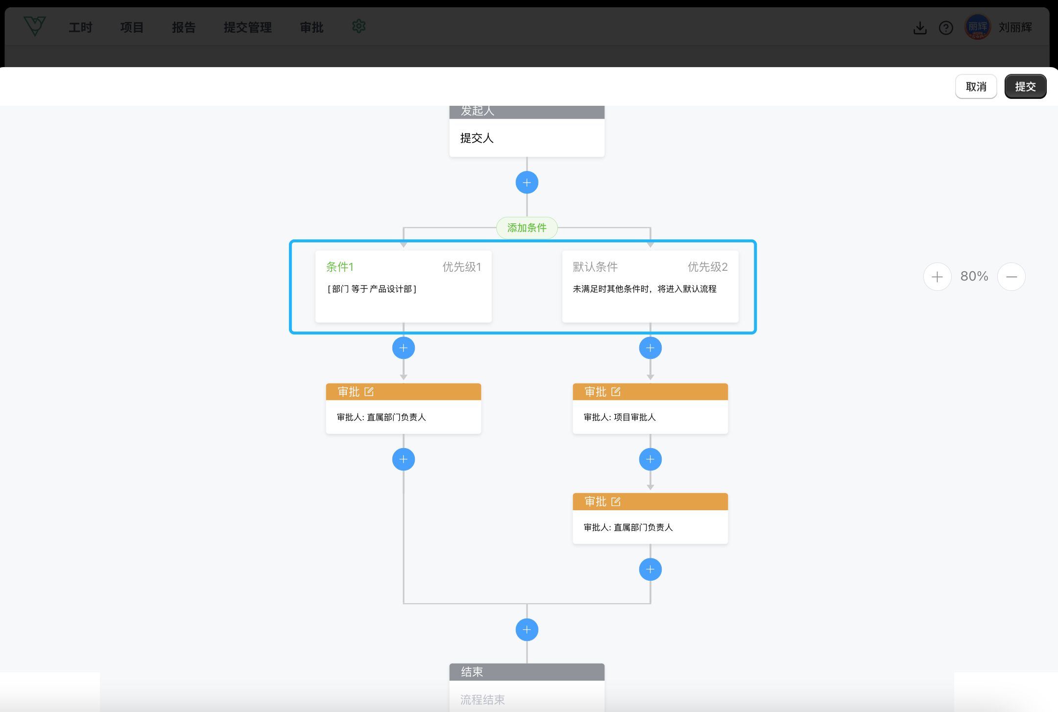This screenshot has width=1058, height=712.
Task: Click edit icon on 项目审批人 approval node
Action: pyautogui.click(x=616, y=392)
